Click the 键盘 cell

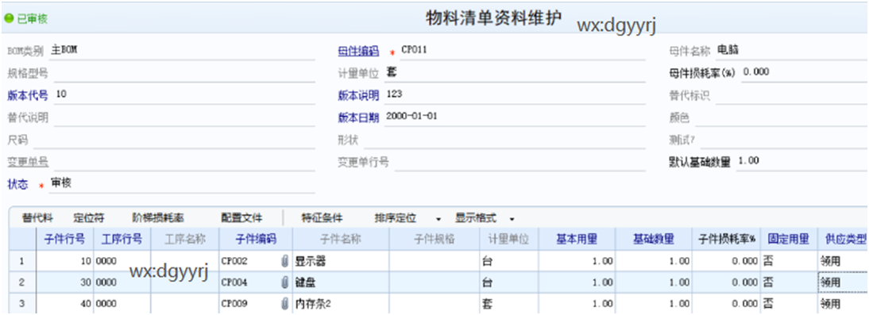[x=341, y=282]
